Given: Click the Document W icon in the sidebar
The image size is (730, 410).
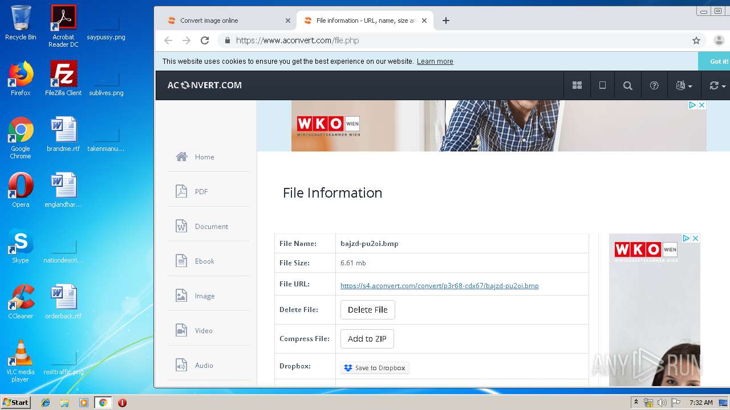Looking at the screenshot, I should click(x=181, y=226).
